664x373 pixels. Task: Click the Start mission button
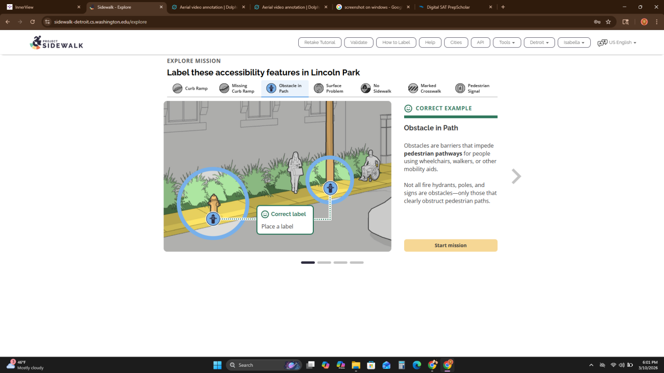pyautogui.click(x=450, y=246)
